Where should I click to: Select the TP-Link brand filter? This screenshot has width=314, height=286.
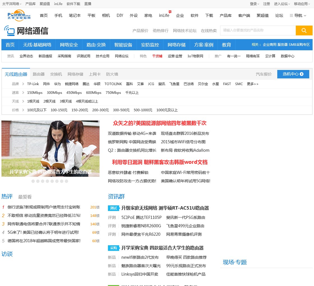pos(33,84)
